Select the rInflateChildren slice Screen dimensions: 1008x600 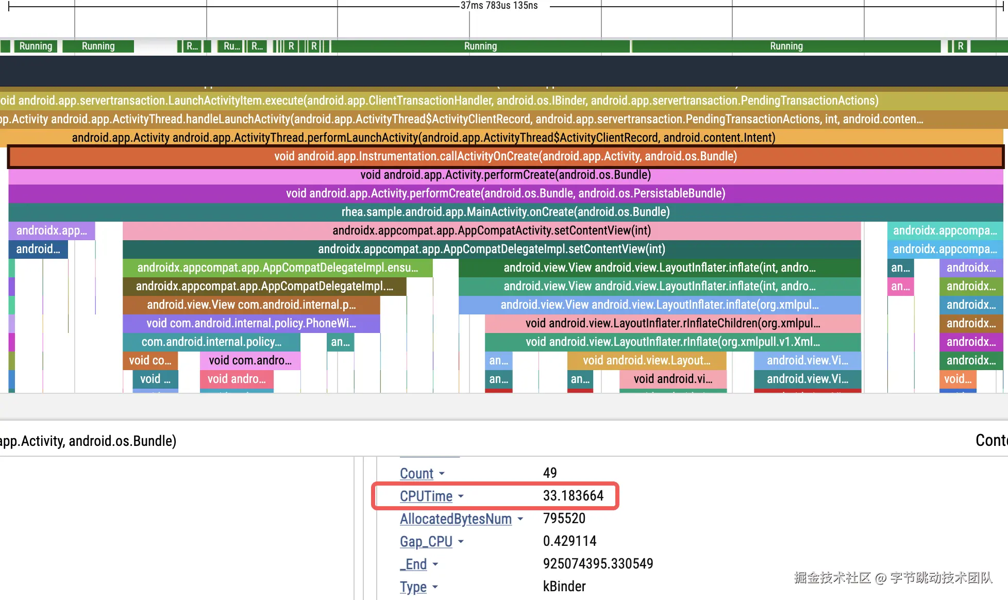pyautogui.click(x=673, y=324)
